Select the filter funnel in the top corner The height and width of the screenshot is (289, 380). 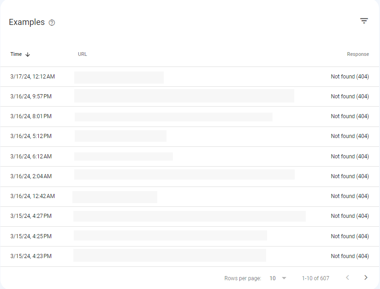click(364, 21)
